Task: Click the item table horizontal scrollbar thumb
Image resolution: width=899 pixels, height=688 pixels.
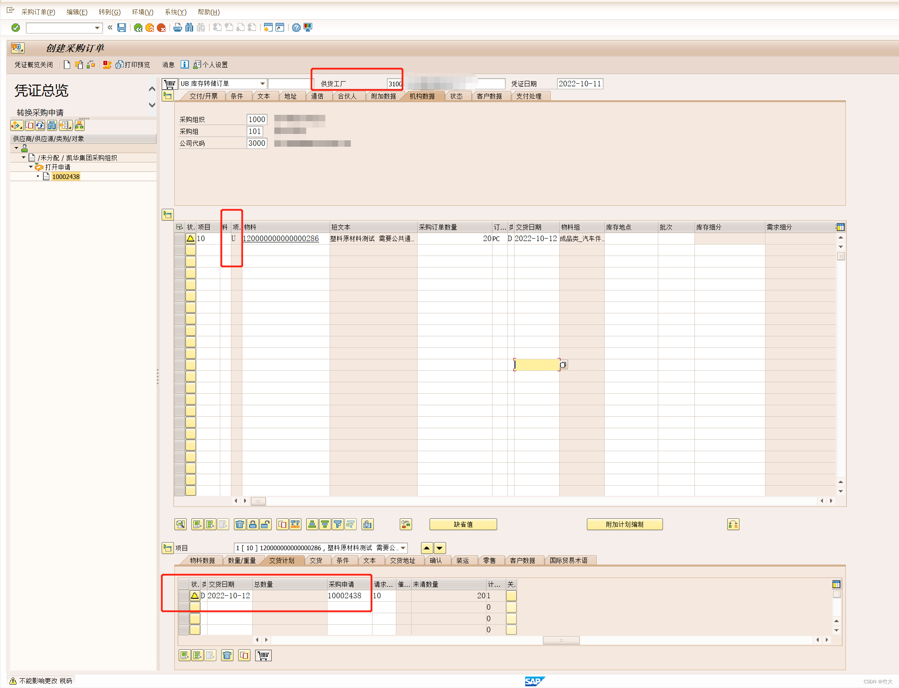Action: pos(258,501)
